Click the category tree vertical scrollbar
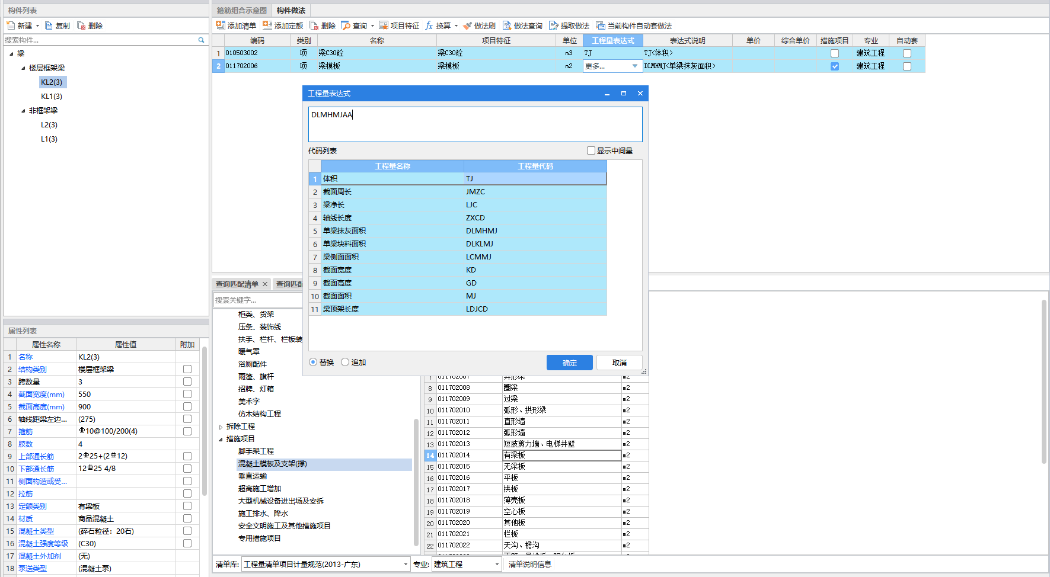Image resolution: width=1050 pixels, height=577 pixels. coord(416,483)
